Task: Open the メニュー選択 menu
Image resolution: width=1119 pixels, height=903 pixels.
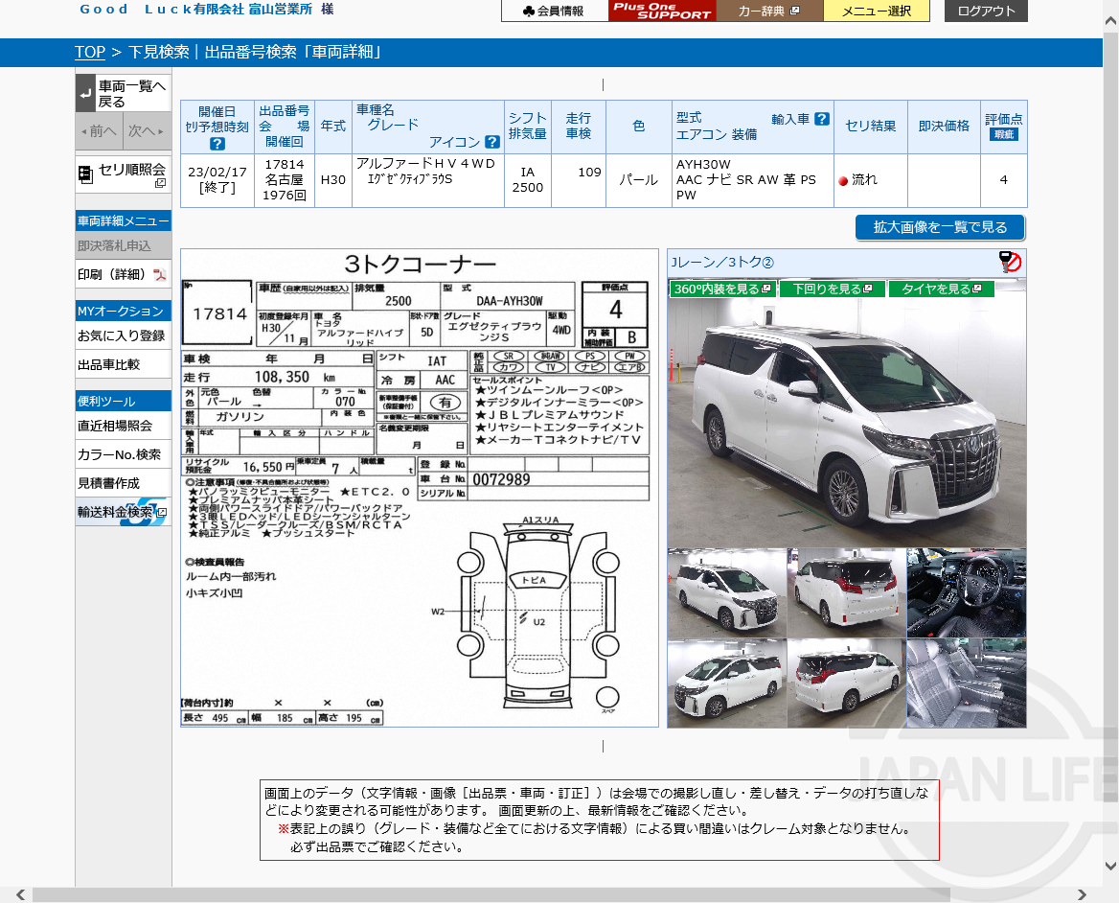Action: click(x=876, y=11)
